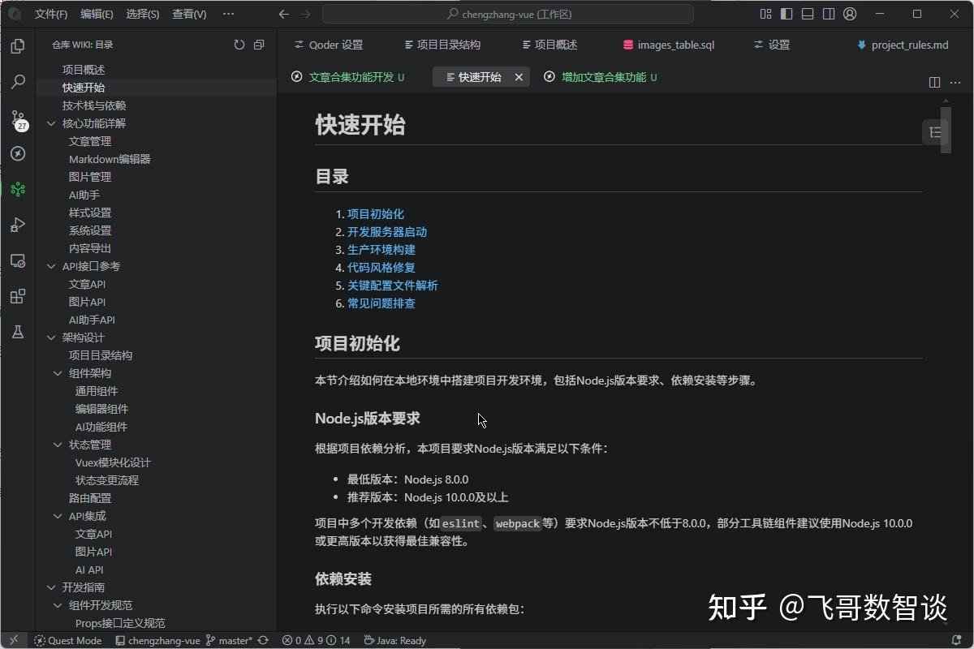Click the sync changes icon beside master

[x=261, y=640]
